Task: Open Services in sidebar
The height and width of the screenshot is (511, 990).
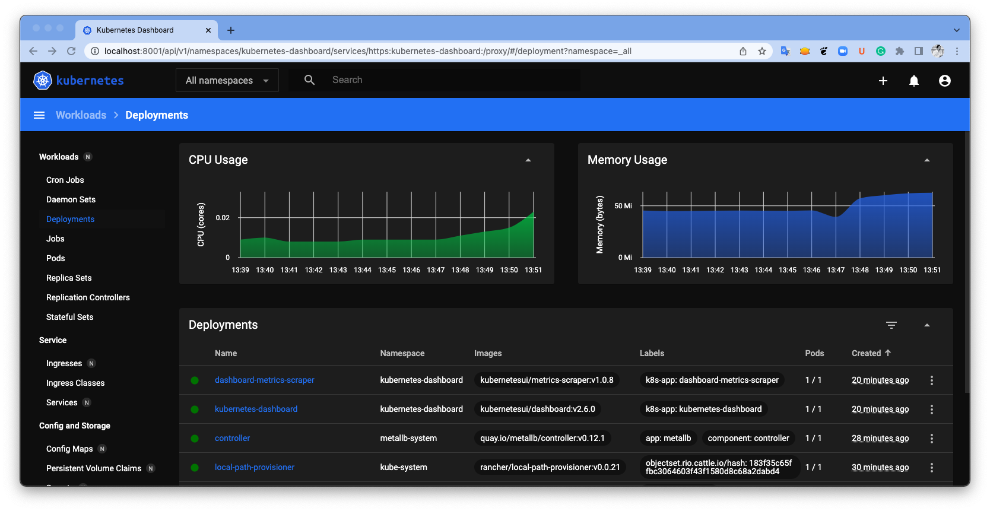Action: 62,402
